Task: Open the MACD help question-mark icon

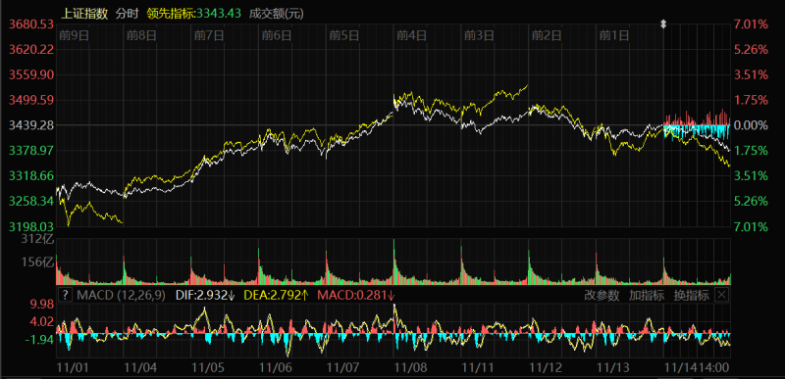Action: [66, 295]
